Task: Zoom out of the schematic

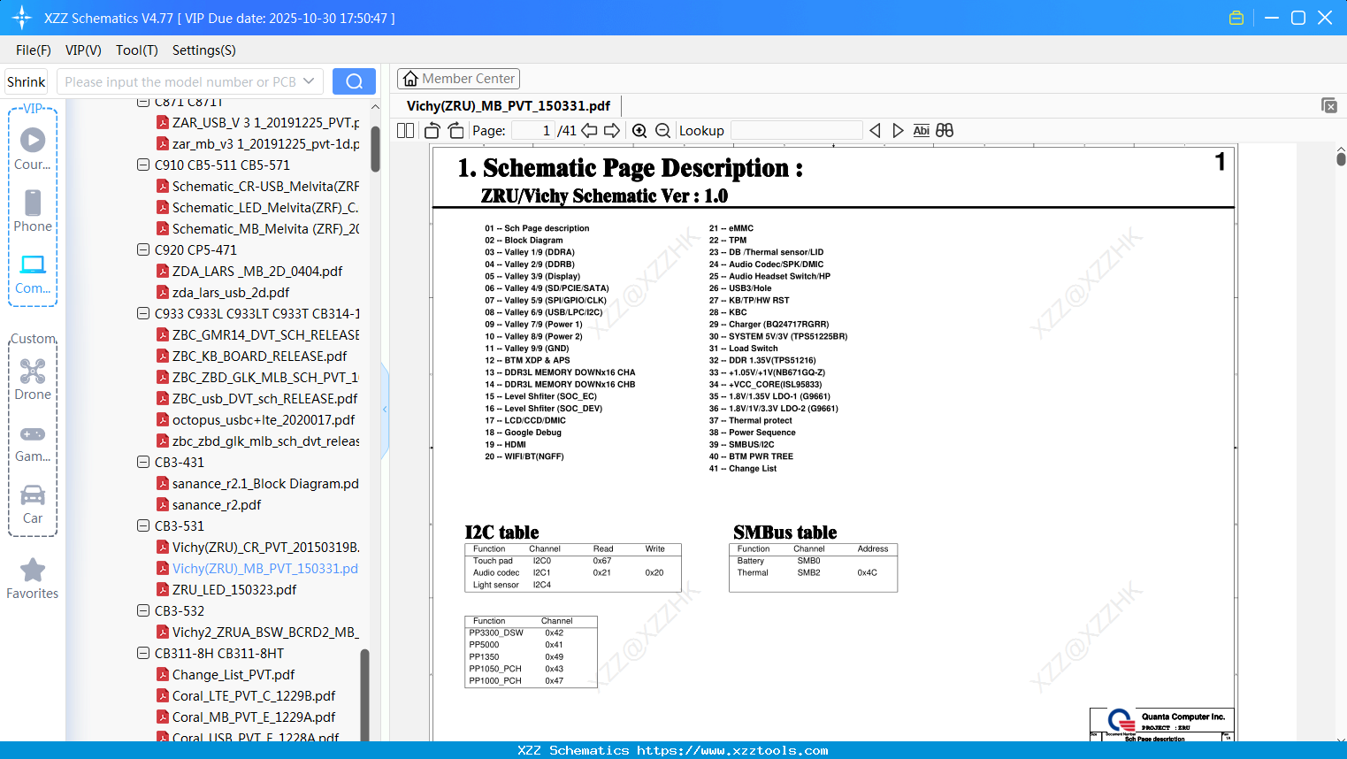Action: 663,131
